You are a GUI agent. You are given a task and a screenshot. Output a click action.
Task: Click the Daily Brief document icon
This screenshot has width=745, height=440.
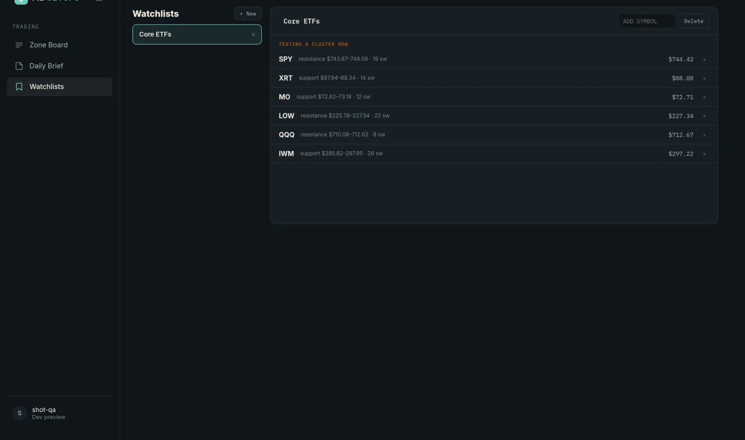pyautogui.click(x=19, y=66)
